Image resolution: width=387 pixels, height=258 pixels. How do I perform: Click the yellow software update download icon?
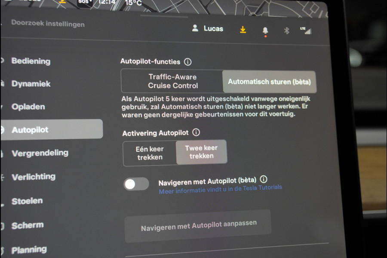[x=243, y=30]
